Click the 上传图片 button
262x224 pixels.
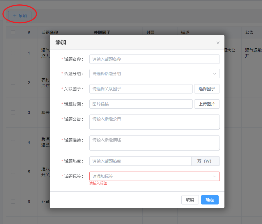207,104
